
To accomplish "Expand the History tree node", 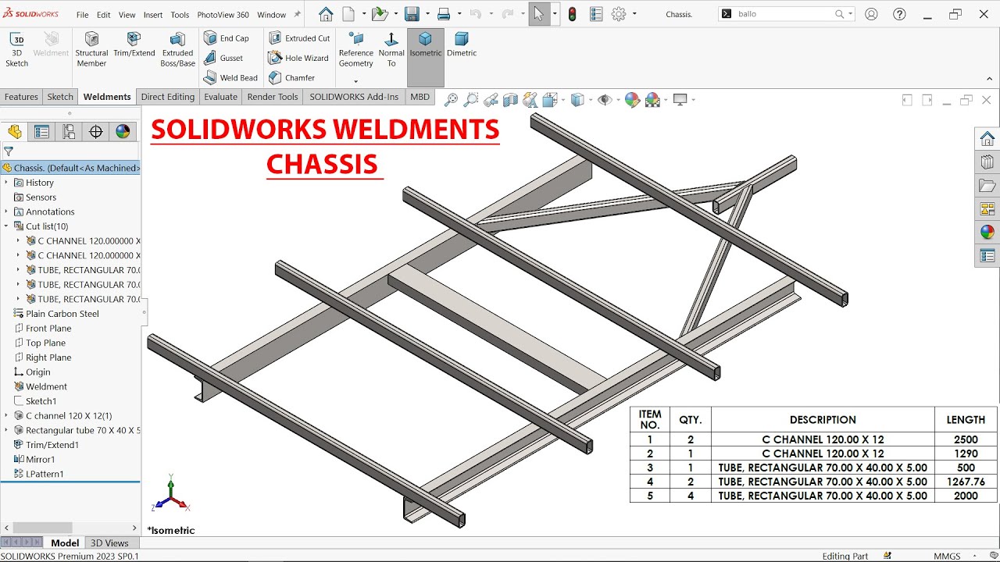I will (x=6, y=183).
